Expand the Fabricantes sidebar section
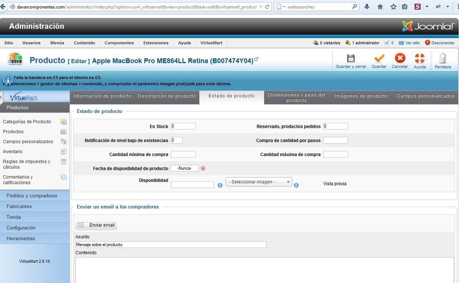The height and width of the screenshot is (283, 459). tap(35, 206)
